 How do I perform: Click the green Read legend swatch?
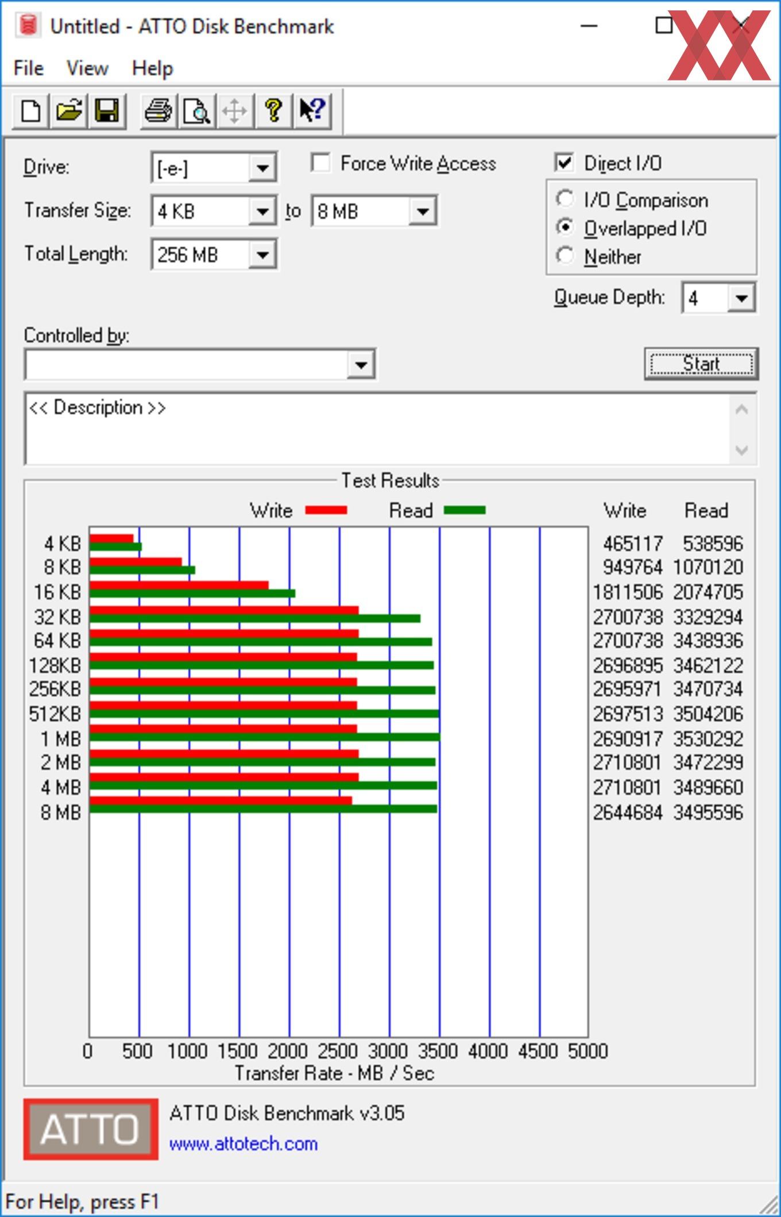point(465,510)
